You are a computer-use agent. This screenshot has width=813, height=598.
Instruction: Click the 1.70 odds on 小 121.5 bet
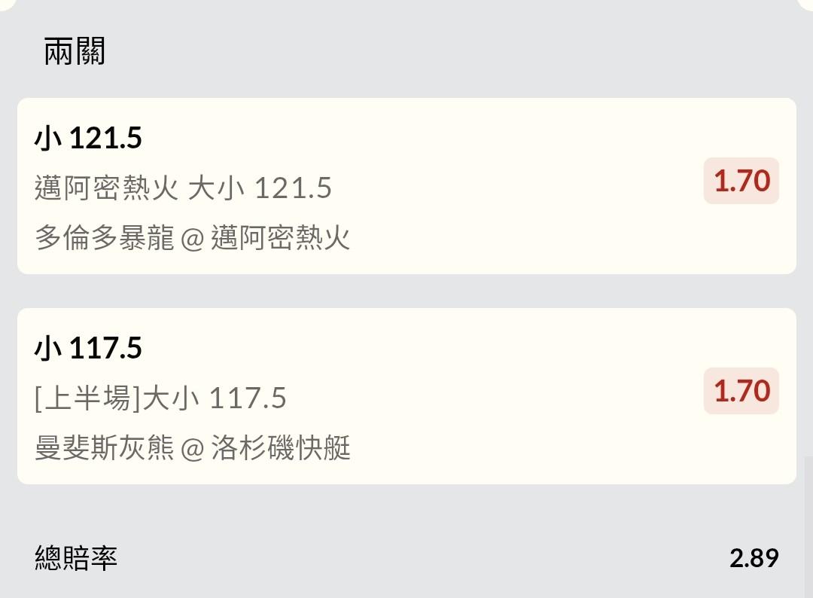tap(741, 181)
